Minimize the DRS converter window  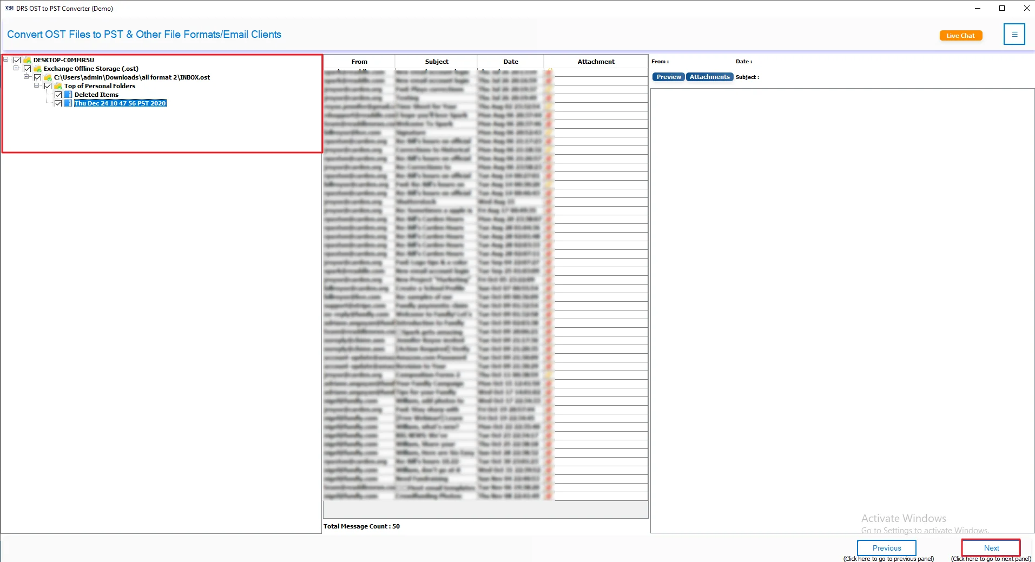coord(978,8)
